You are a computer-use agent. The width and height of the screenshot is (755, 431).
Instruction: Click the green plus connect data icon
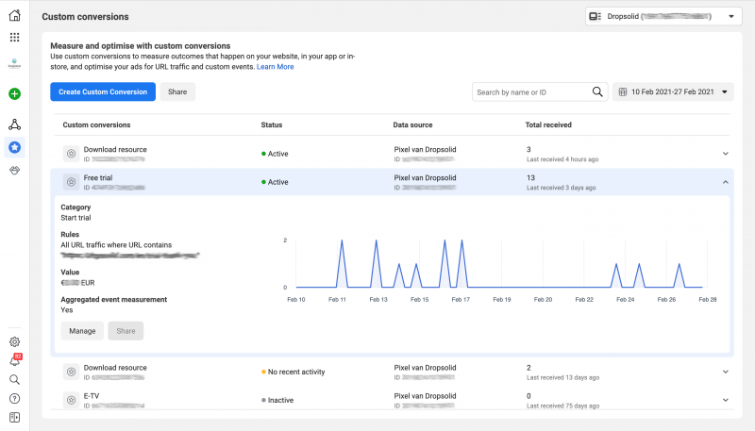[x=14, y=93]
